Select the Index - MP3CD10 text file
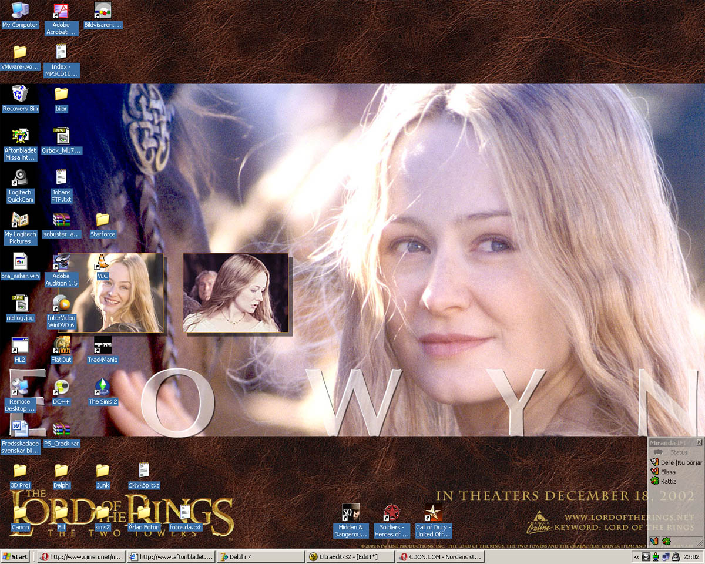This screenshot has width=705, height=564. point(61,61)
